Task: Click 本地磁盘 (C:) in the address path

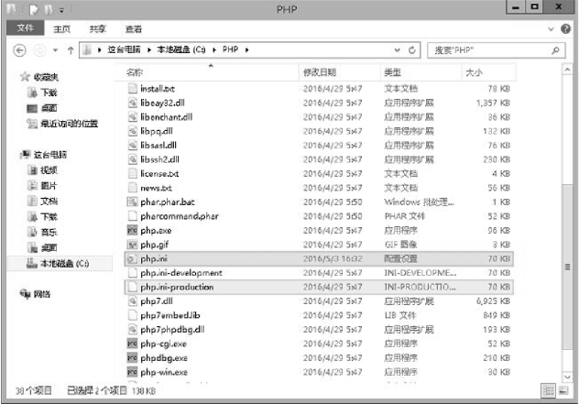Action: click(181, 49)
